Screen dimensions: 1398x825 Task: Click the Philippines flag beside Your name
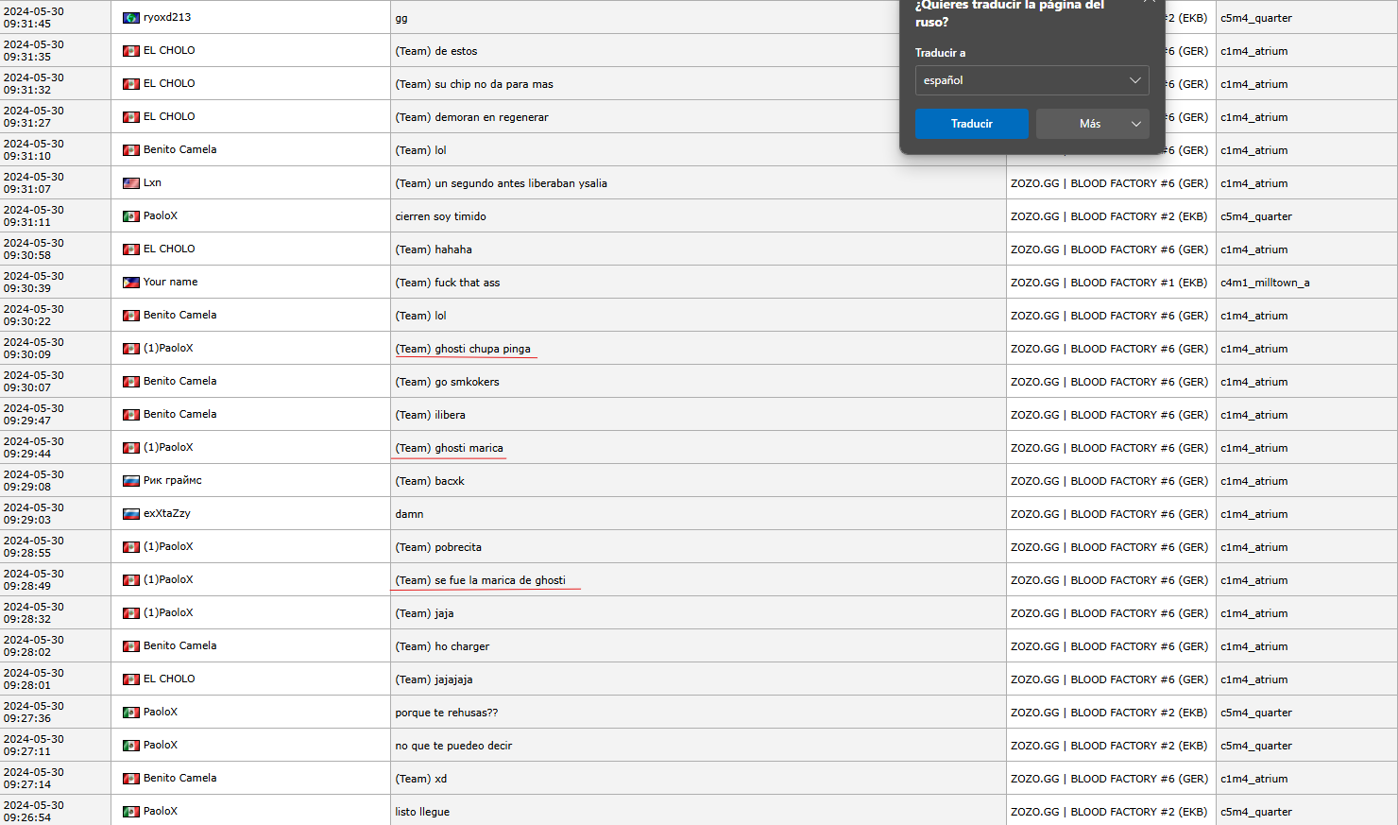point(131,283)
